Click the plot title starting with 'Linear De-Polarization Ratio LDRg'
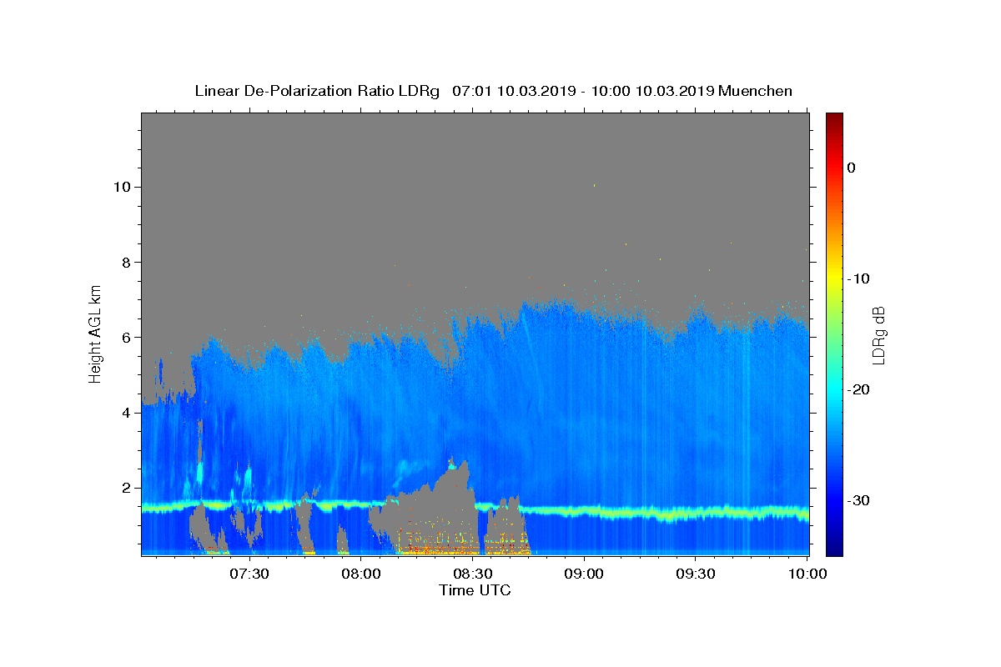The width and height of the screenshot is (1001, 667). (493, 91)
